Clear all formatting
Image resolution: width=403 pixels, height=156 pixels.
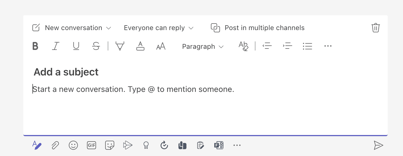click(244, 46)
